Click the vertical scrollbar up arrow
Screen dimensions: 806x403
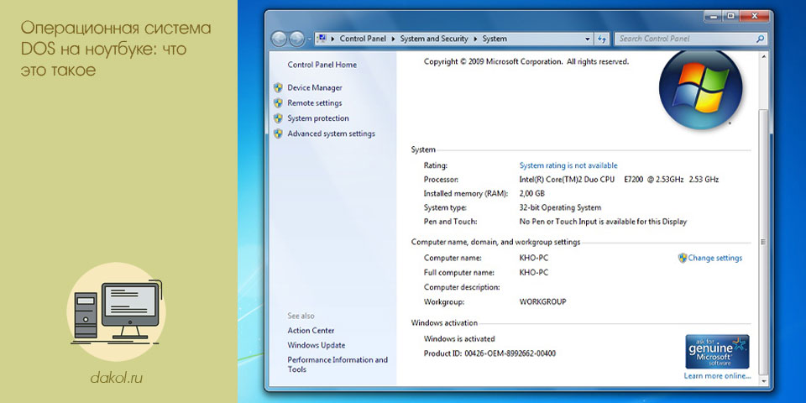[763, 56]
